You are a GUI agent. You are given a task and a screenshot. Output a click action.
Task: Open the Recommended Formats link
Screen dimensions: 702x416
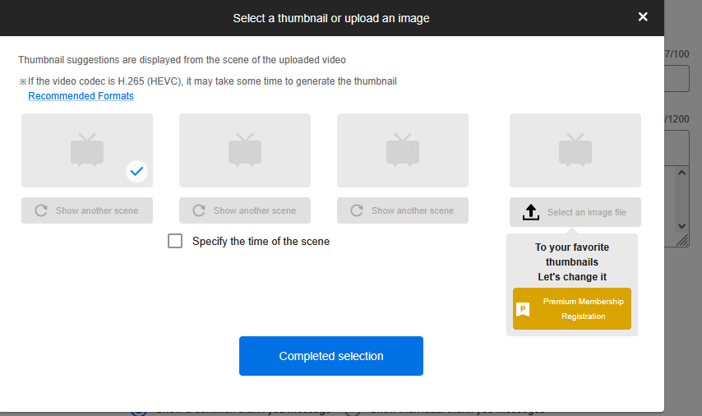tap(81, 96)
